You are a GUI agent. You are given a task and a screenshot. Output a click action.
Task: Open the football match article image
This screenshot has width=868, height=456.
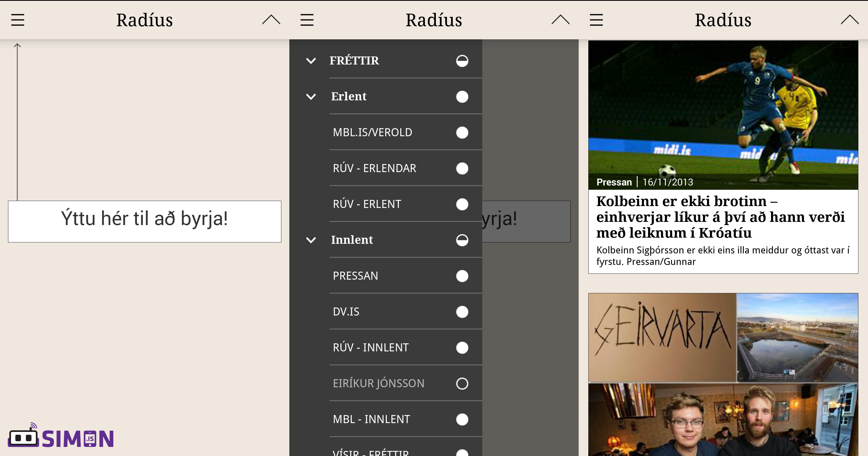tap(723, 111)
